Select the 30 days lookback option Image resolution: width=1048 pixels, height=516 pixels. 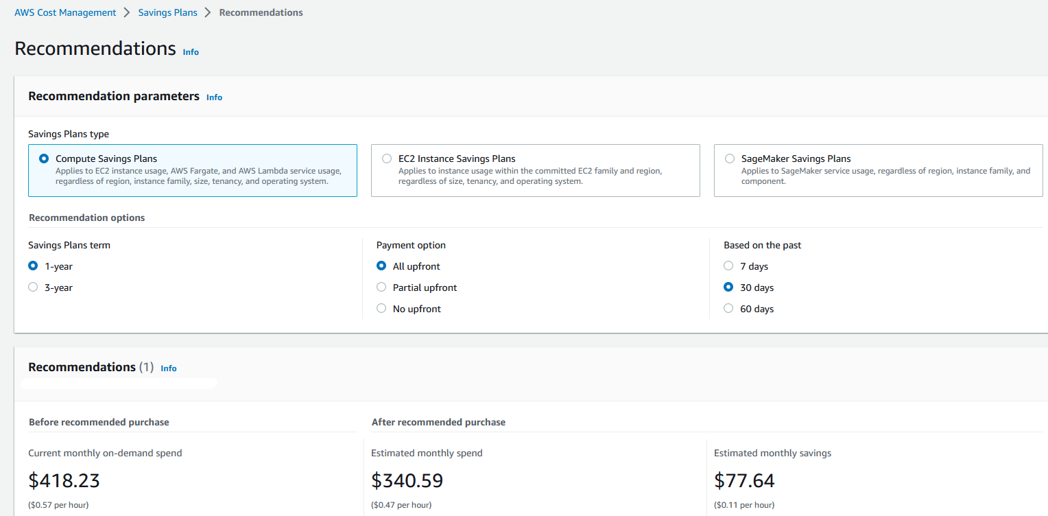[x=728, y=287]
